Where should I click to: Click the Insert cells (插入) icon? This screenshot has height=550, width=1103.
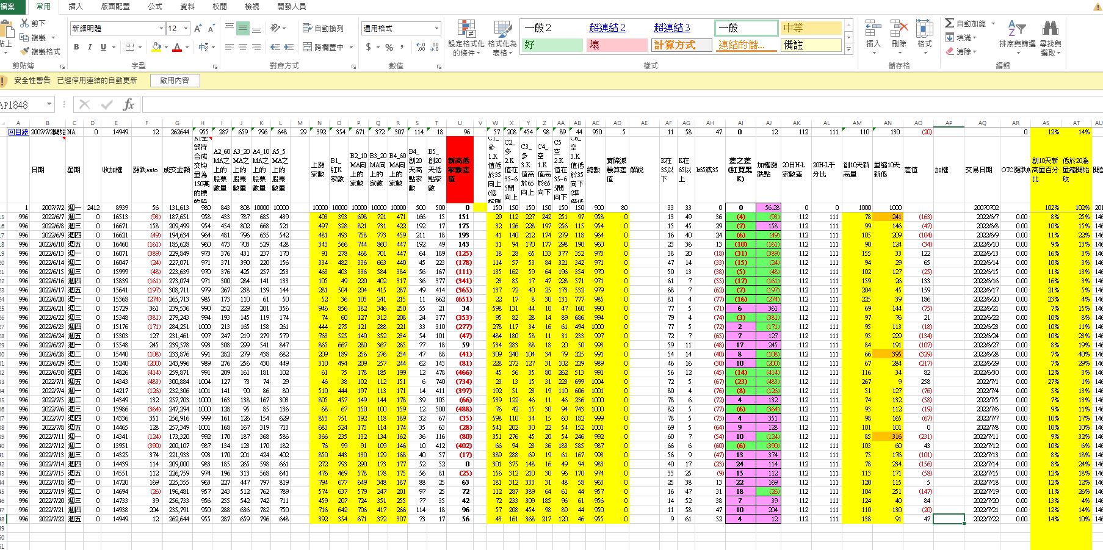pyautogui.click(x=873, y=29)
